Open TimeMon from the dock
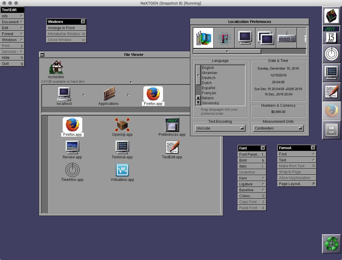Screen dimensions: 342x260 (x=331, y=54)
